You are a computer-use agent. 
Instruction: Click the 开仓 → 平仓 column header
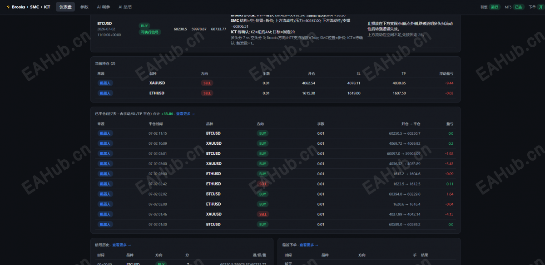[x=411, y=124]
